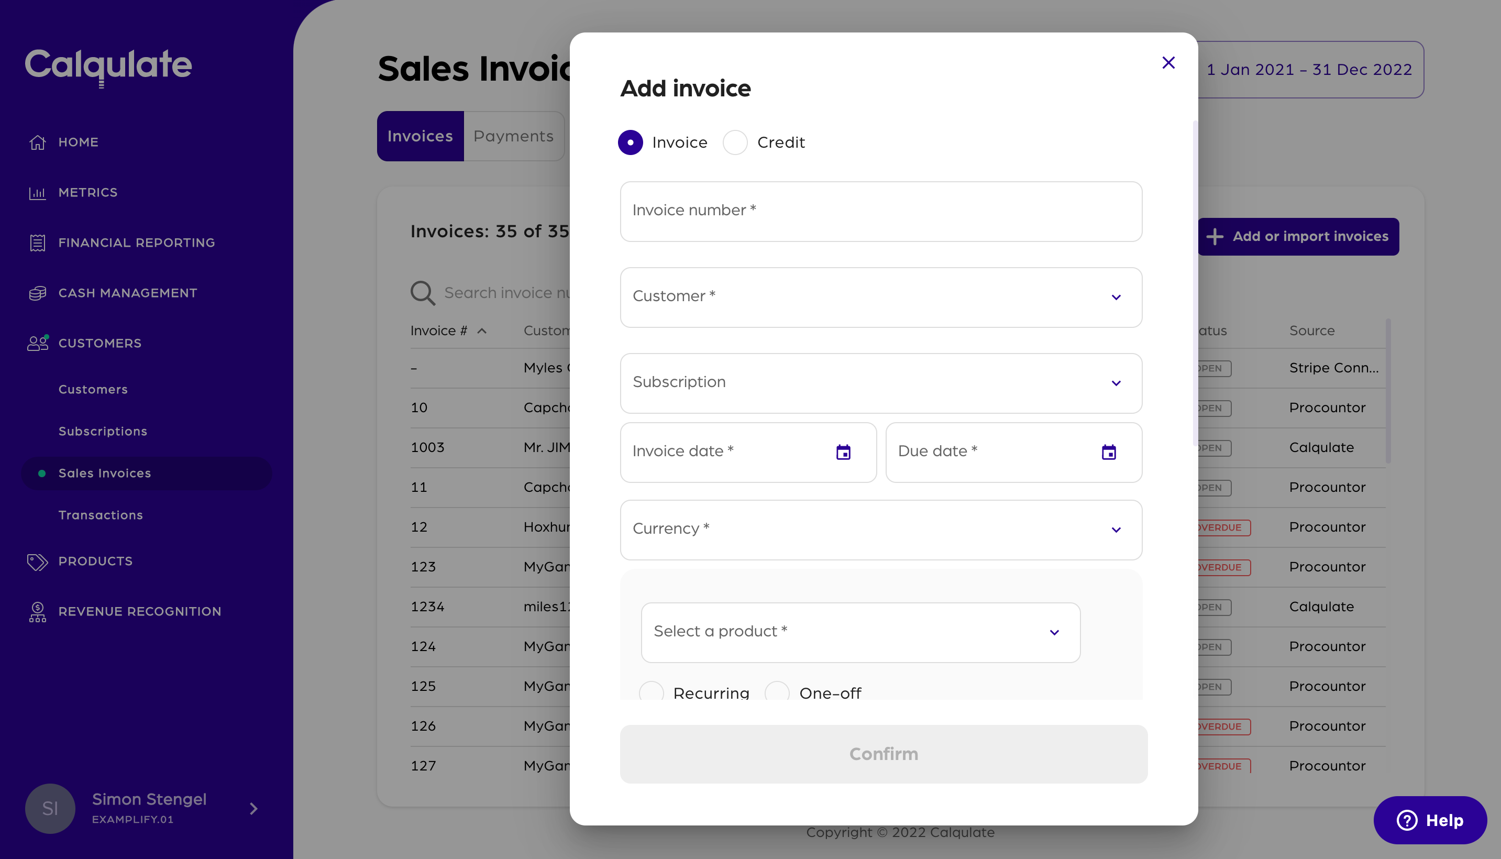Open Subscriptions in the sidebar menu
This screenshot has width=1501, height=859.
(103, 431)
